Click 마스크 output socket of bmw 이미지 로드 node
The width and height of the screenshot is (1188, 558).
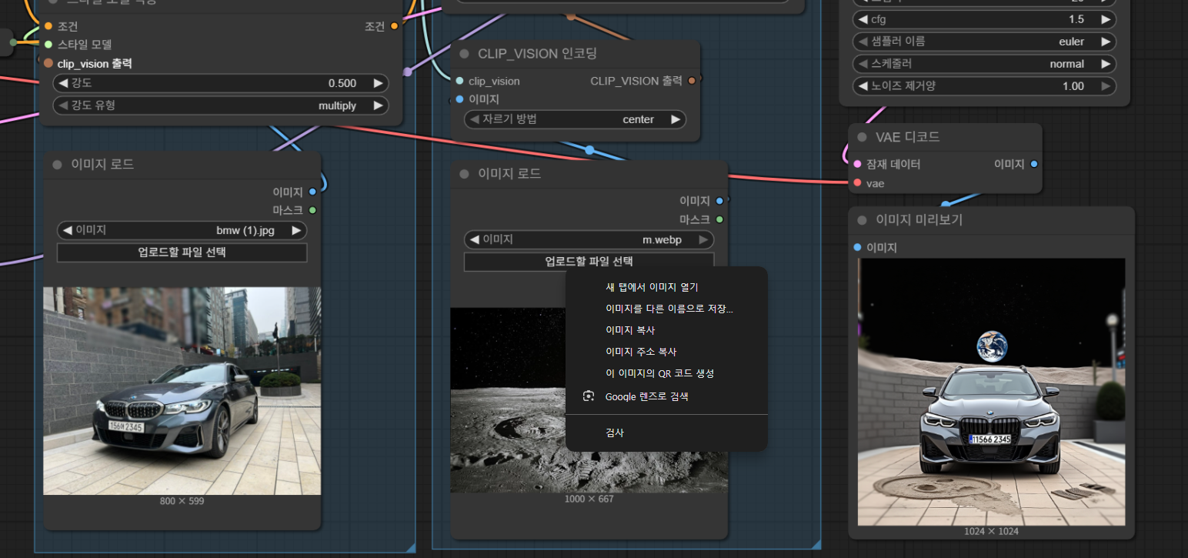pos(312,210)
